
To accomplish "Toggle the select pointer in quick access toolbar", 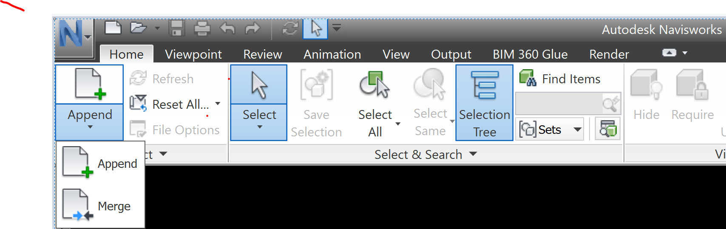I will 315,28.
